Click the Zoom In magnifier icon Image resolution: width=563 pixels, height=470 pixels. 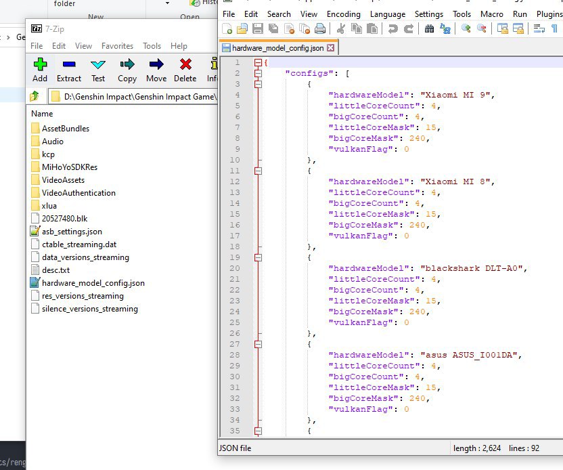[x=466, y=28]
